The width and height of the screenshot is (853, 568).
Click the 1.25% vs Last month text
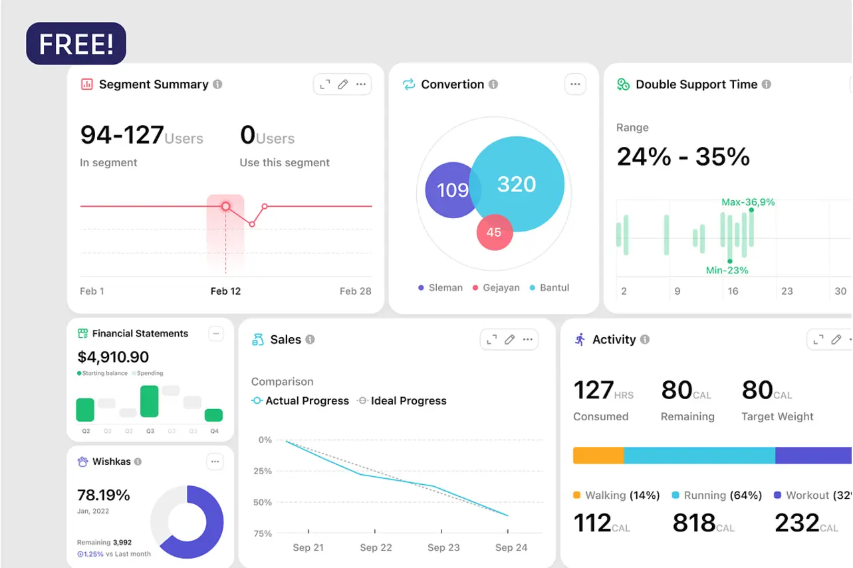click(x=114, y=554)
